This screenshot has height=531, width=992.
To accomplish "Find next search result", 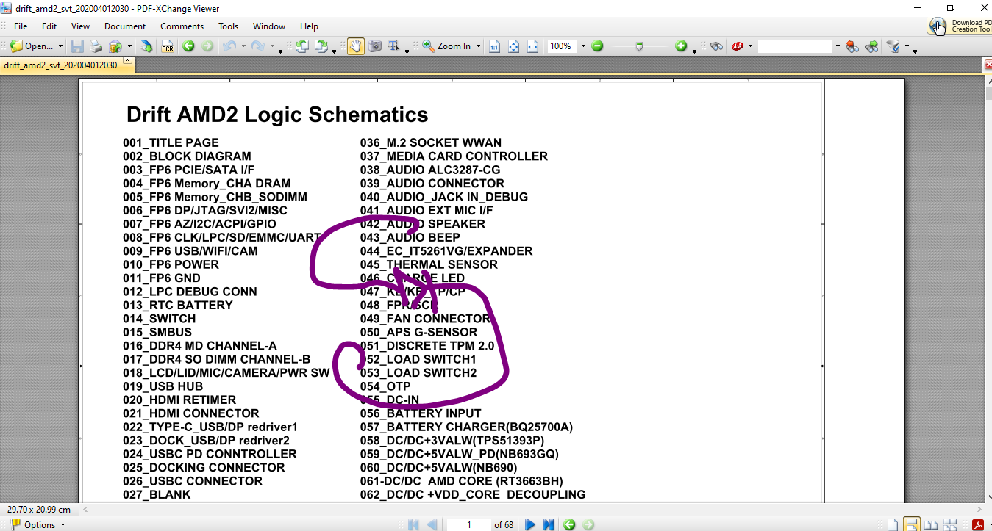I will (871, 46).
